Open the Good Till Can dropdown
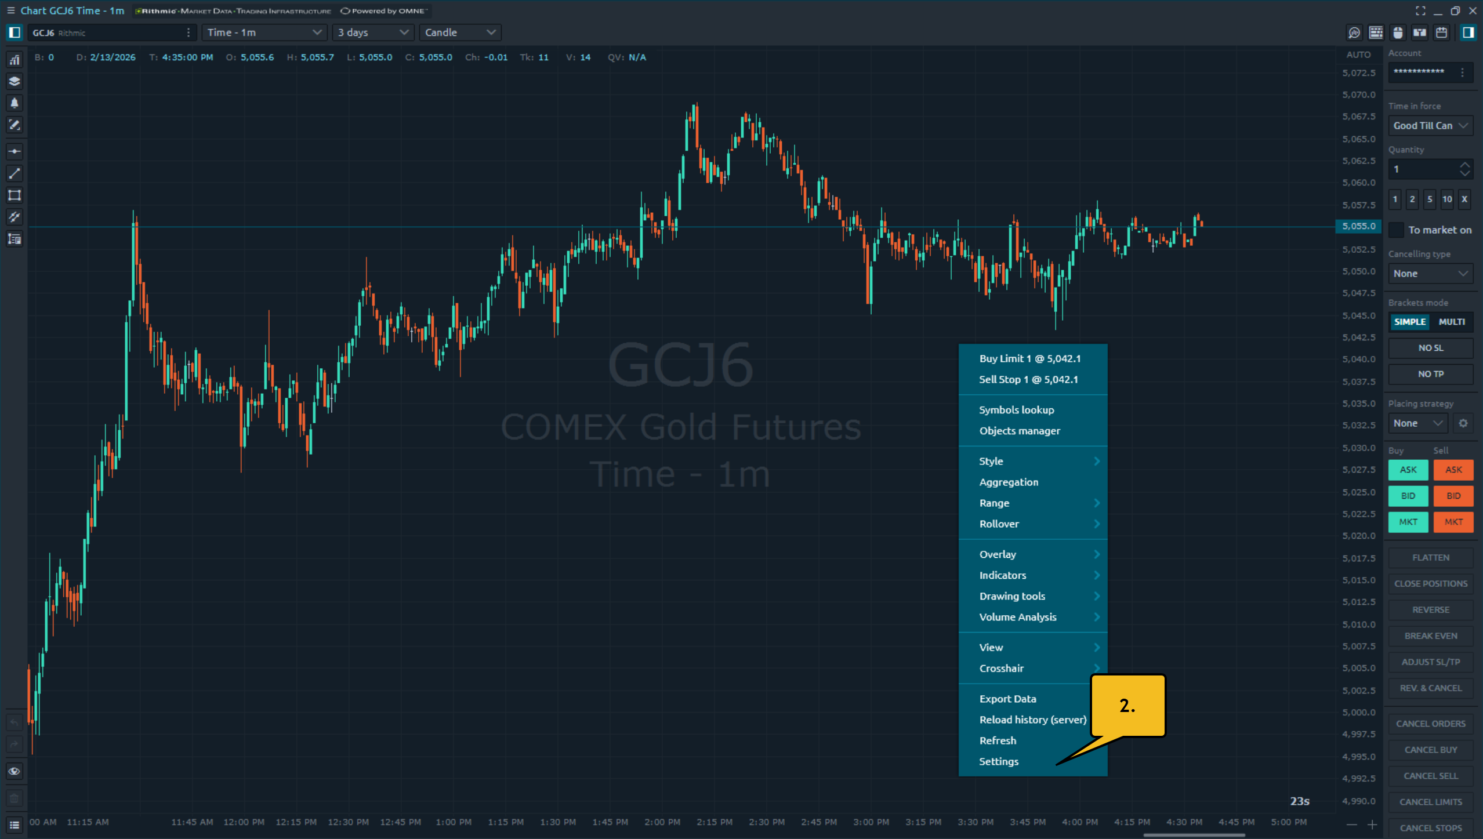The width and height of the screenshot is (1483, 839). click(x=1430, y=126)
